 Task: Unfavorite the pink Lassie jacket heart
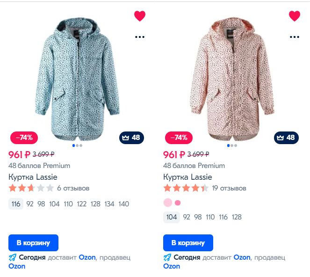click(x=295, y=16)
